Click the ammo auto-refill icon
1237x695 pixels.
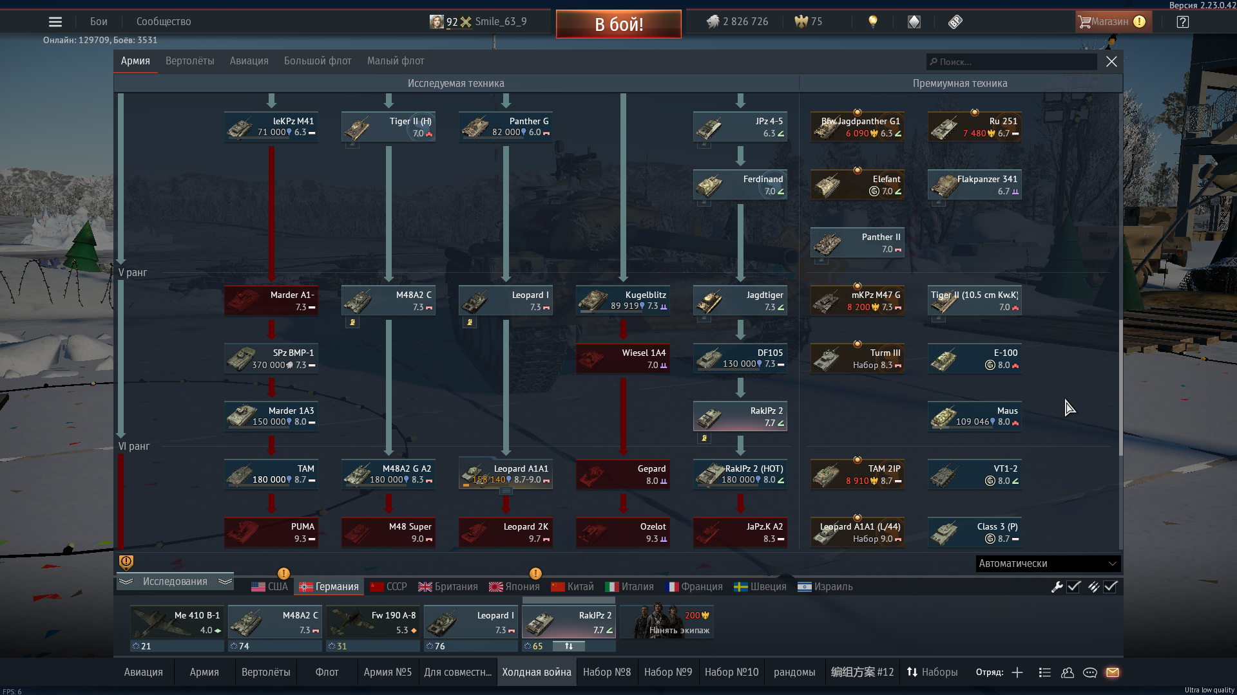pyautogui.click(x=1093, y=587)
